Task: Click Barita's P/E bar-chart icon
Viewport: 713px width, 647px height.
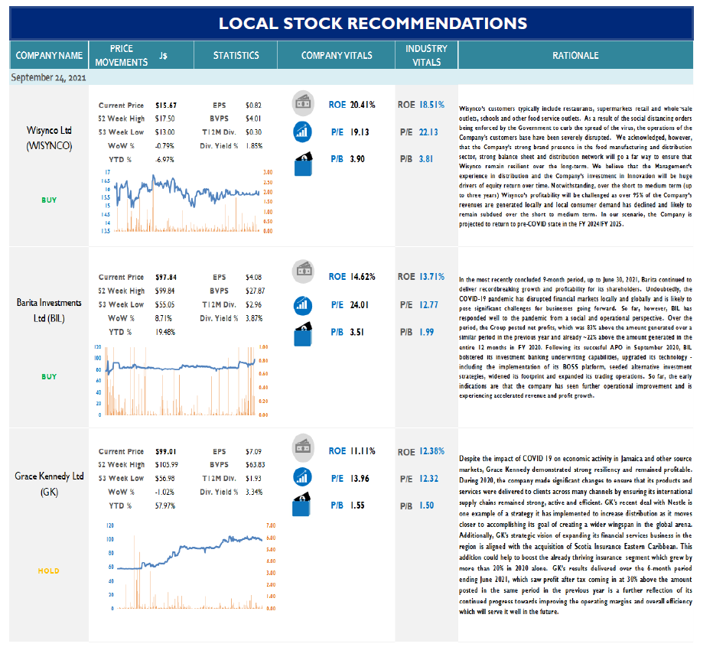Action: point(303,305)
